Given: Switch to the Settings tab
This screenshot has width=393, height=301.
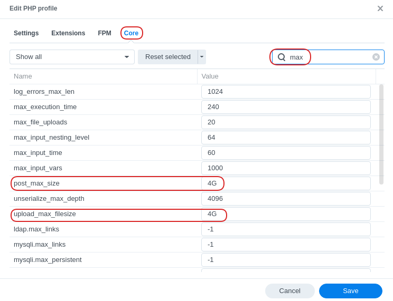Looking at the screenshot, I should point(26,33).
